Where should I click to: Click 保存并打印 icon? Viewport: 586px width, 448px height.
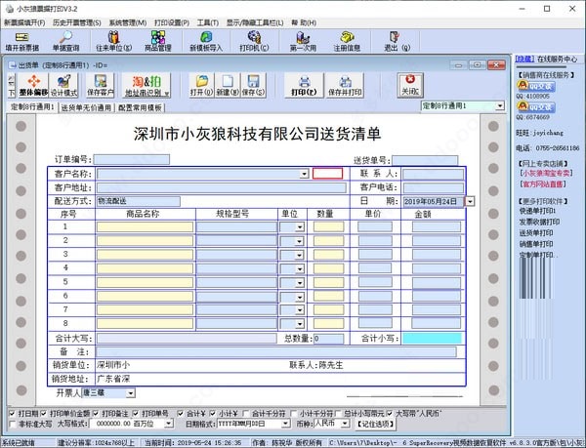pyautogui.click(x=345, y=85)
